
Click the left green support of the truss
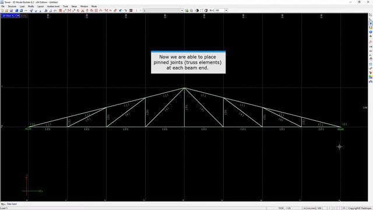(x=29, y=128)
